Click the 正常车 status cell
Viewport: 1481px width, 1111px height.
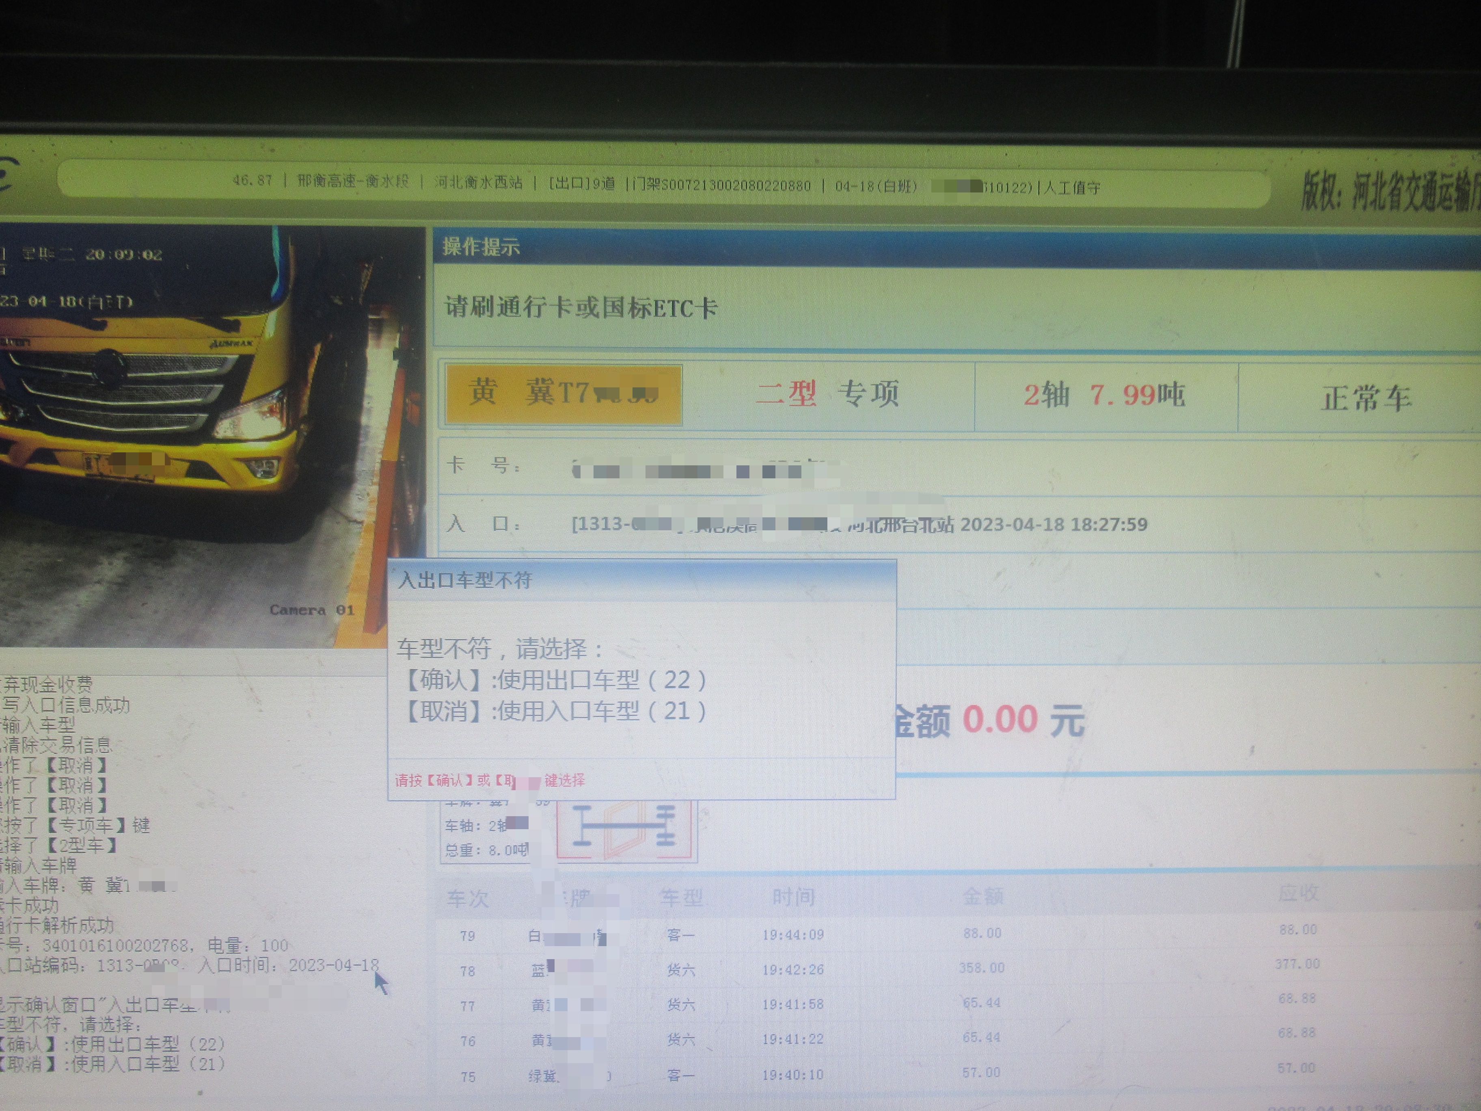(x=1366, y=399)
